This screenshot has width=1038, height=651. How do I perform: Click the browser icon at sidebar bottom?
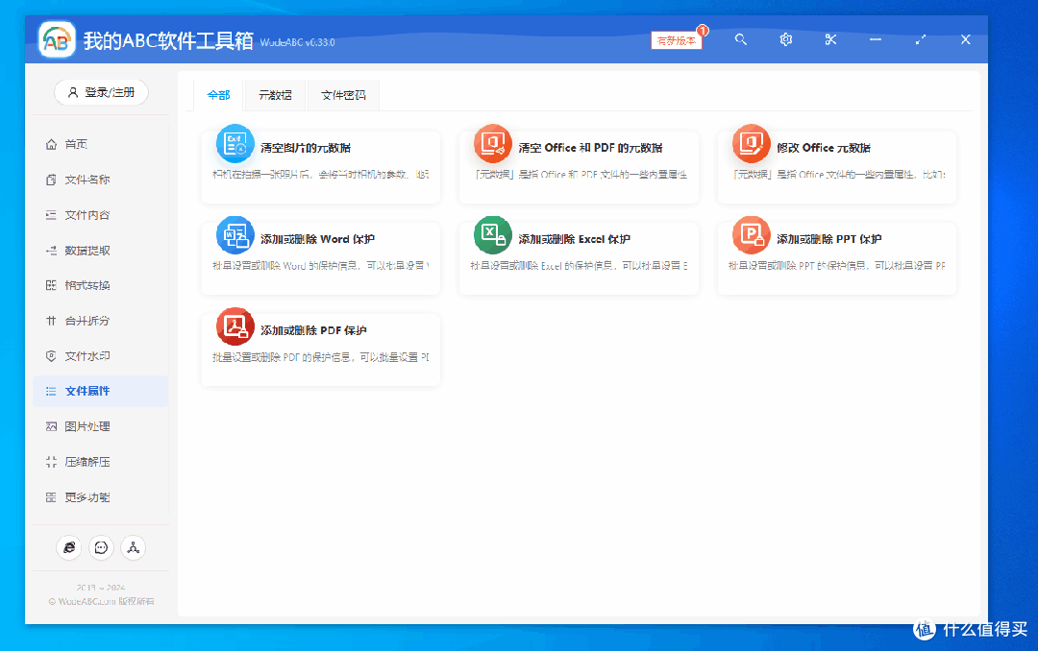click(x=69, y=548)
